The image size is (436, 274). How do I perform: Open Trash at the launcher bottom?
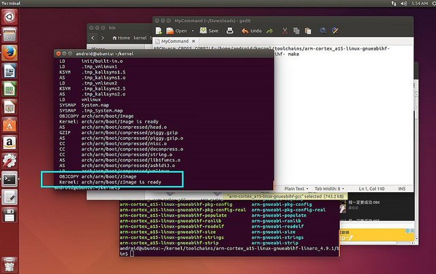(x=10, y=263)
